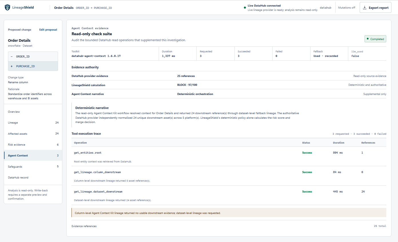The height and width of the screenshot is (242, 398).
Task: Click the ORDER_ID → PURCHASE_ID header text
Action: point(94,8)
